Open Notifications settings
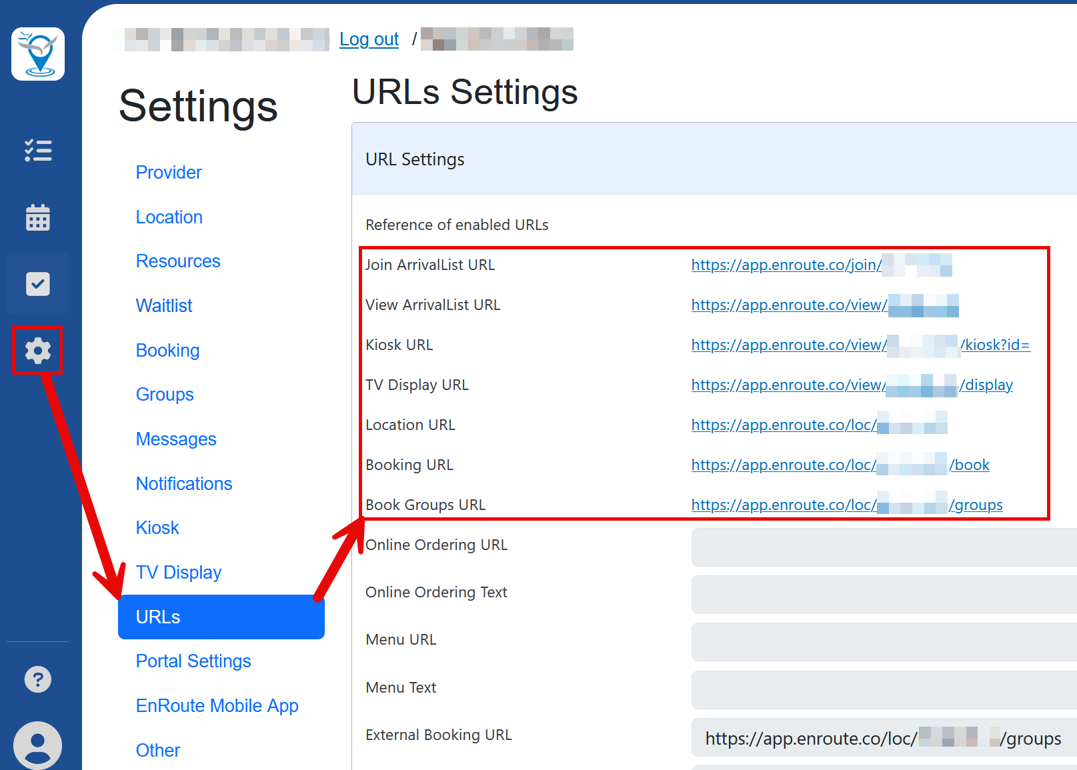This screenshot has height=770, width=1077. point(184,484)
